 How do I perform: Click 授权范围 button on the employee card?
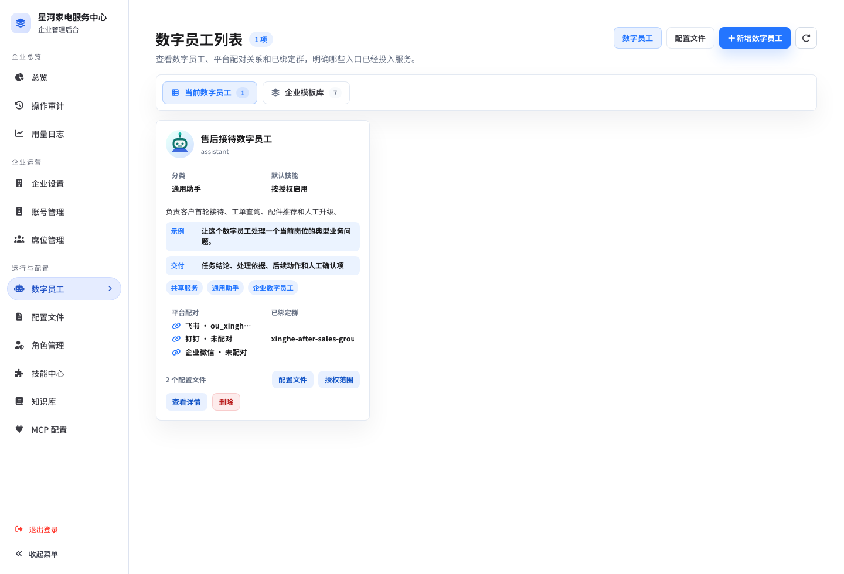(339, 380)
